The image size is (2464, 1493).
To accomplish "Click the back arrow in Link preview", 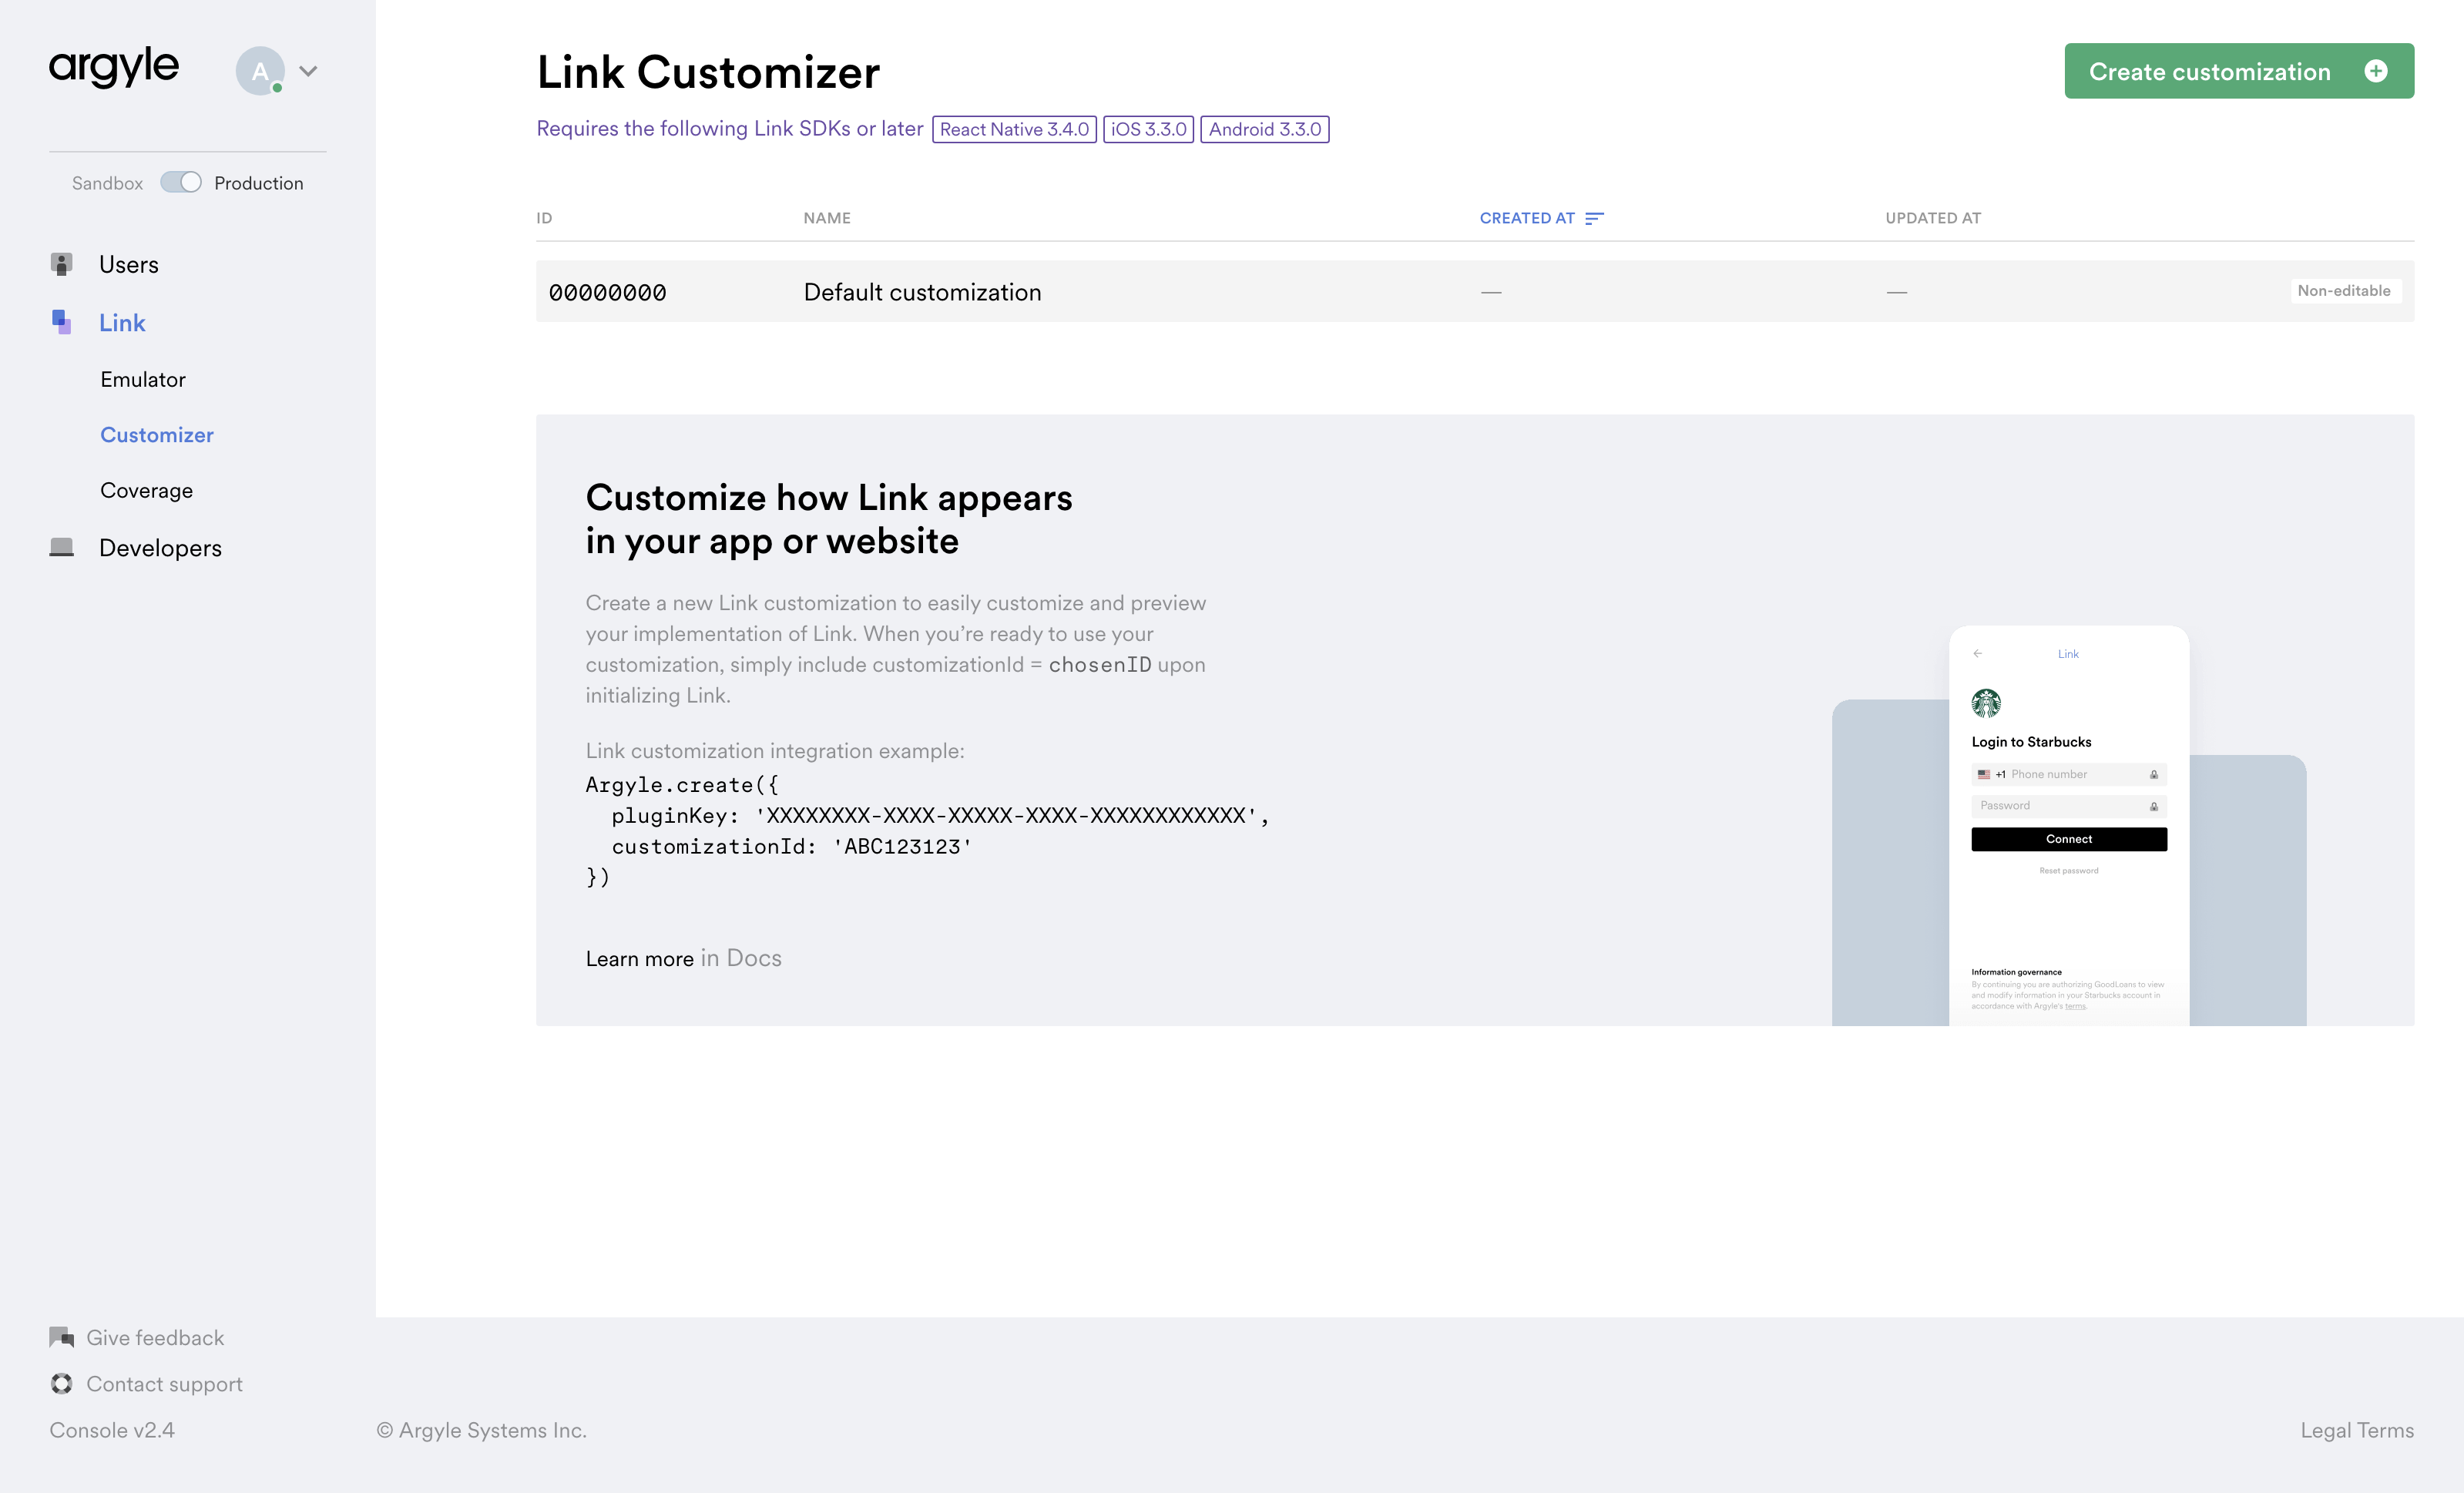I will coord(1977,653).
